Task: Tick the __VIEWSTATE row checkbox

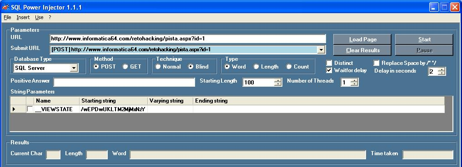Action: tap(30, 109)
